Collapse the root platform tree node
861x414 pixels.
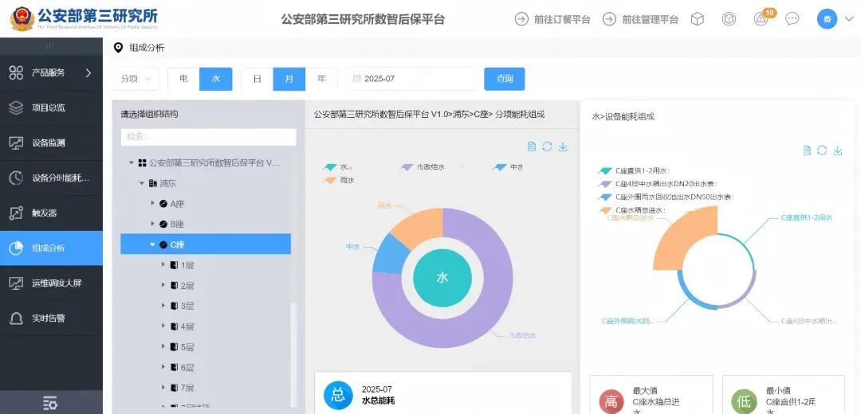tap(132, 163)
